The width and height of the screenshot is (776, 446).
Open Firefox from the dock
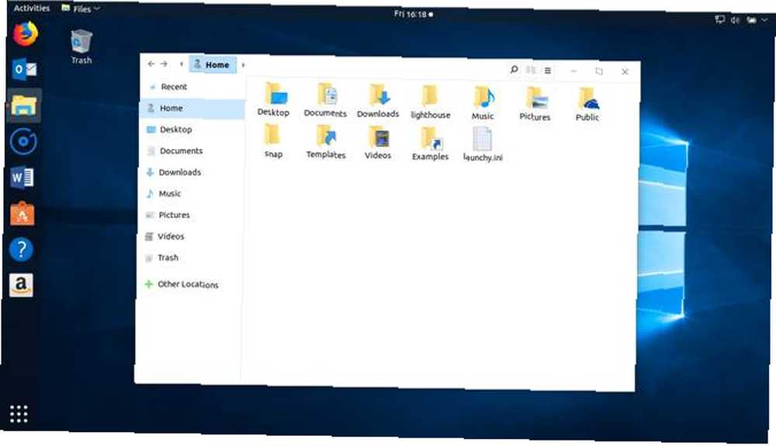[x=25, y=33]
